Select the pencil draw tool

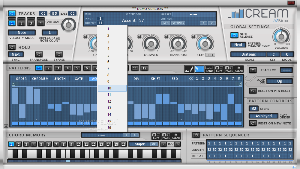pyautogui.click(x=189, y=69)
